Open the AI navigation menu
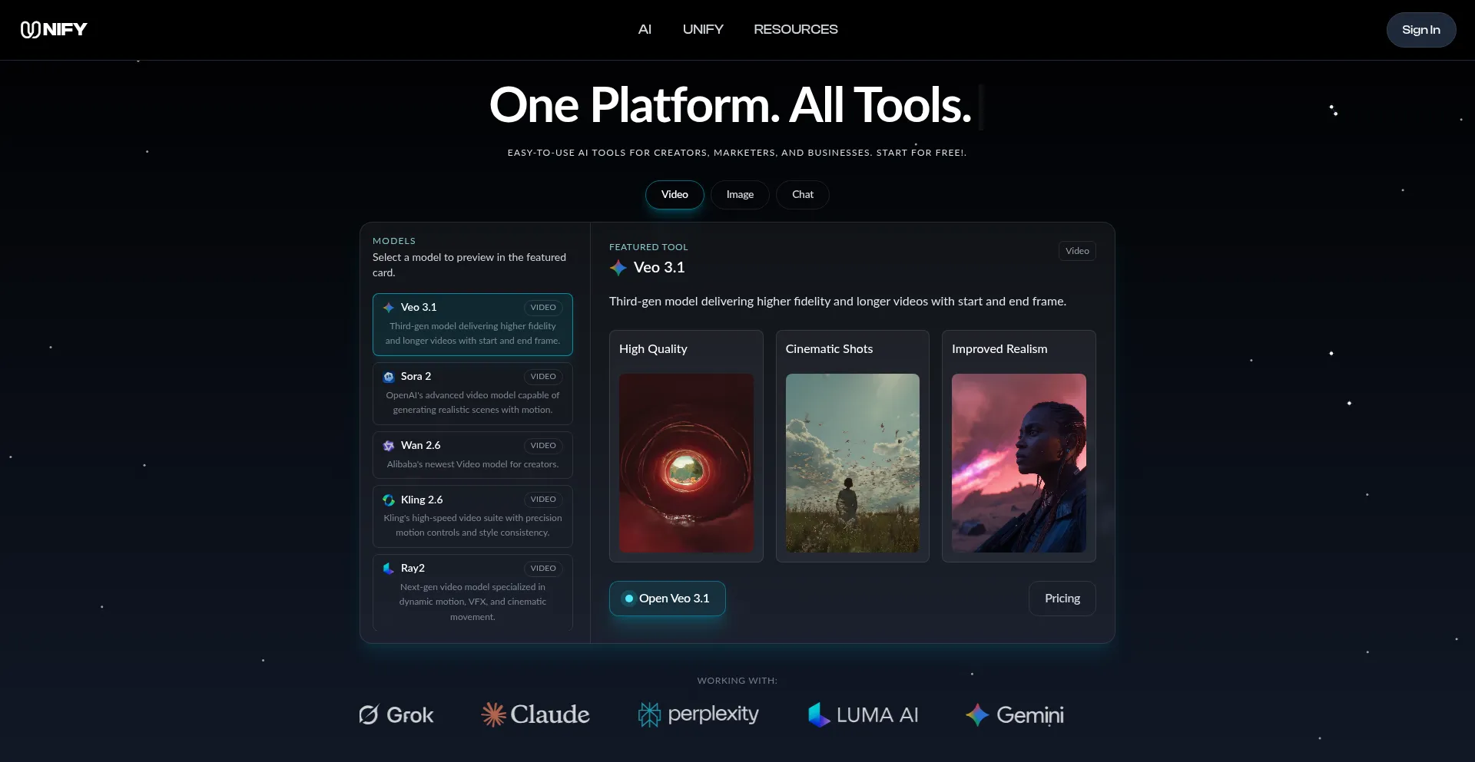 point(645,29)
